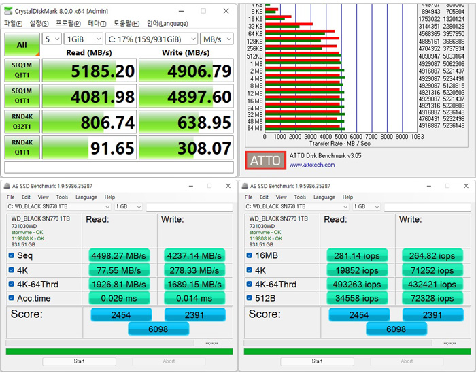This screenshot has height=373, width=476.
Task: Open the test count dropdown showing 5
Action: [52, 39]
